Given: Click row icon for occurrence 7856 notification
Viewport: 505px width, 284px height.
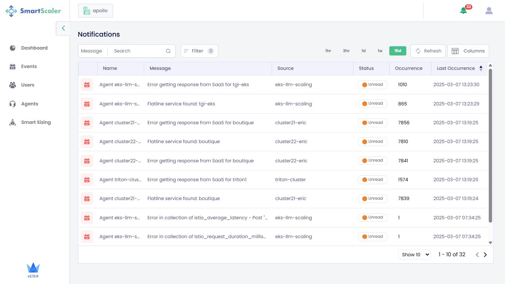Looking at the screenshot, I should [x=87, y=123].
